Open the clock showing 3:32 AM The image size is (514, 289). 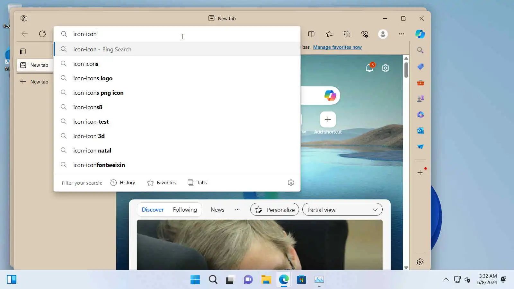(x=487, y=279)
